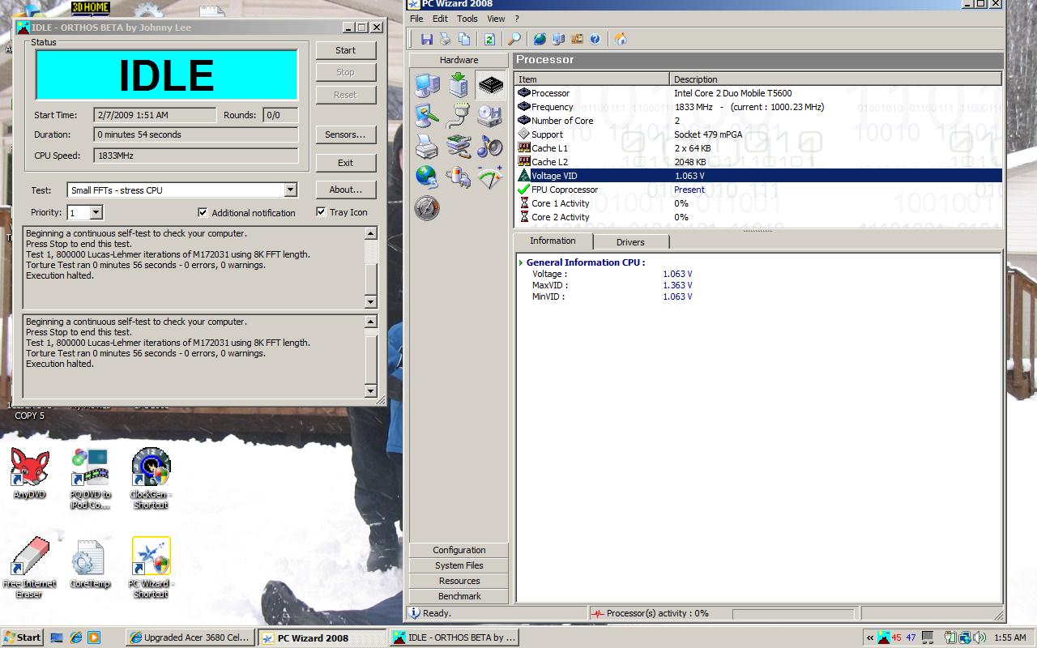Open the Tools menu in PC Wizard

tap(467, 19)
